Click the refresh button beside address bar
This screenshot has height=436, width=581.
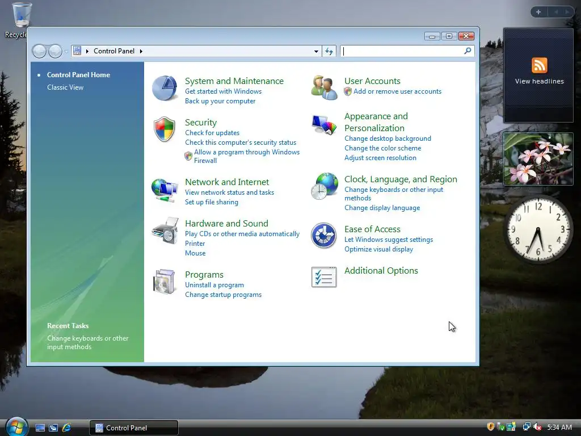pyautogui.click(x=329, y=51)
